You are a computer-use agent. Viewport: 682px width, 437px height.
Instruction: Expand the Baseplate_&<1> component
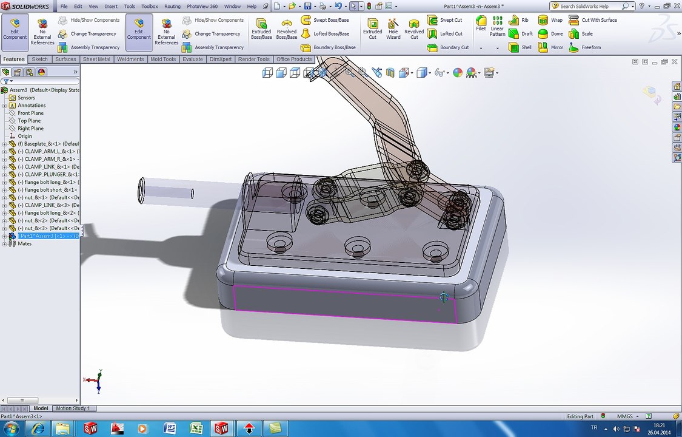4,144
